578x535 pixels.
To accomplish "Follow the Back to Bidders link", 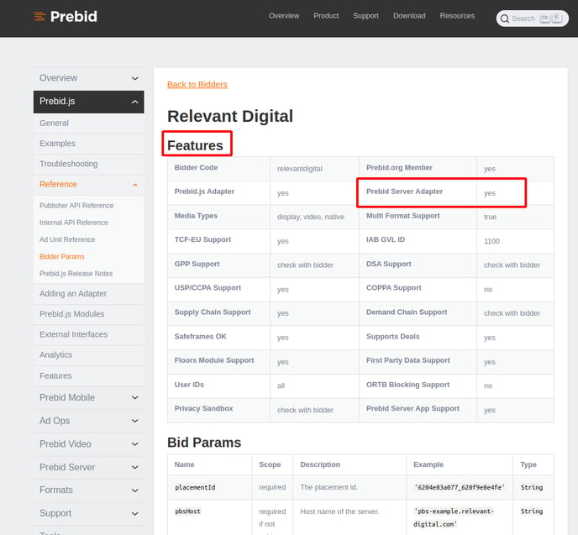I will [197, 84].
